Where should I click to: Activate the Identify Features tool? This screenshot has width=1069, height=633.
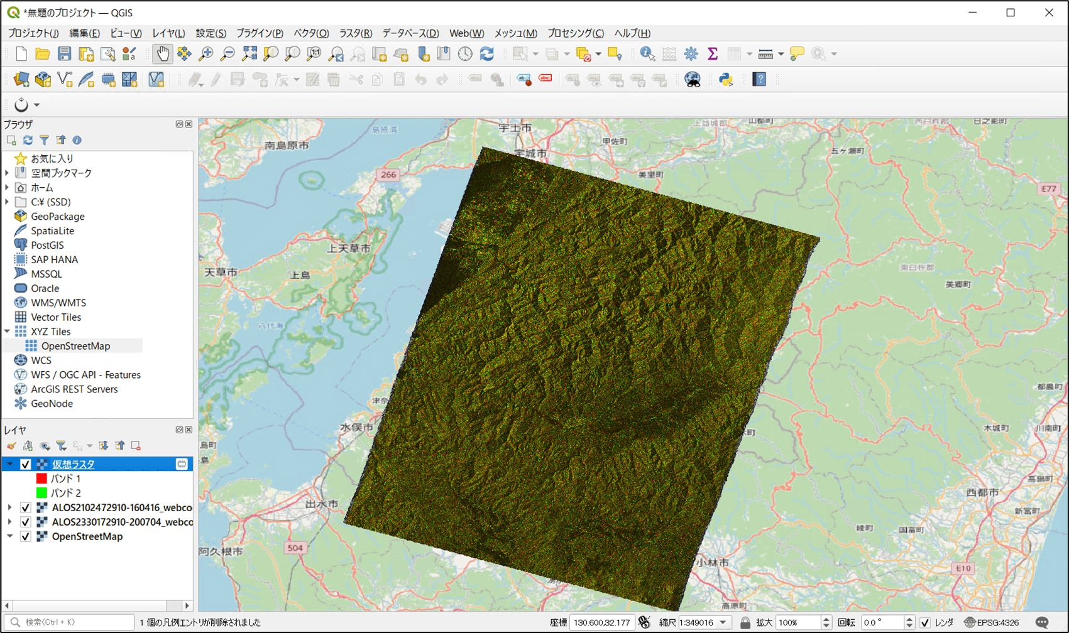(647, 54)
